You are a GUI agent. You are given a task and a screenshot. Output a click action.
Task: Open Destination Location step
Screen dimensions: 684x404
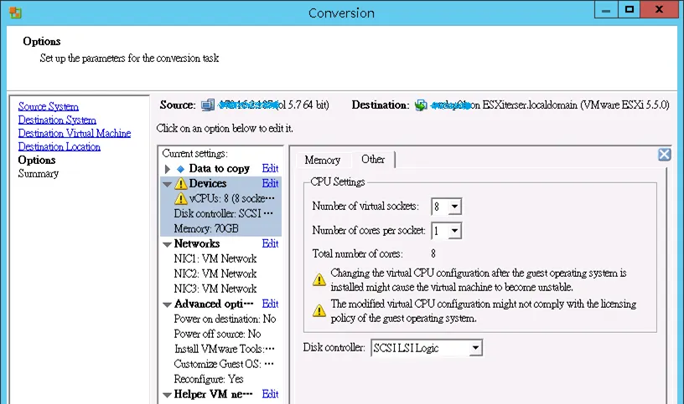click(x=60, y=147)
